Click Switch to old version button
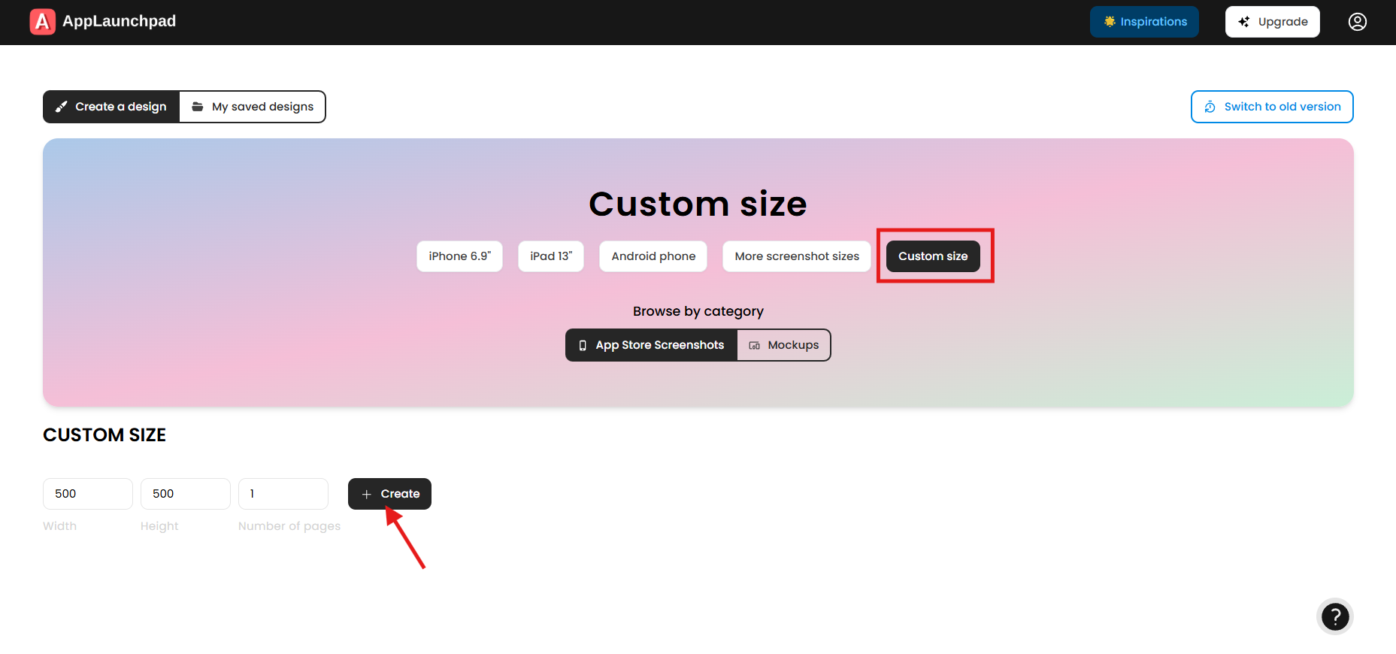 [1272, 107]
